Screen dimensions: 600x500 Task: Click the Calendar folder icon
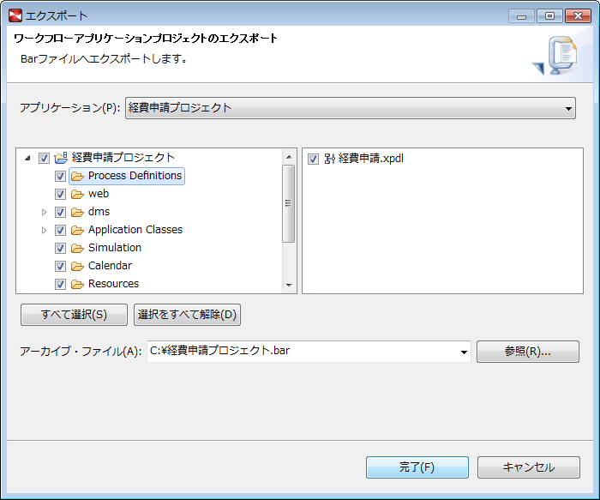(x=77, y=266)
